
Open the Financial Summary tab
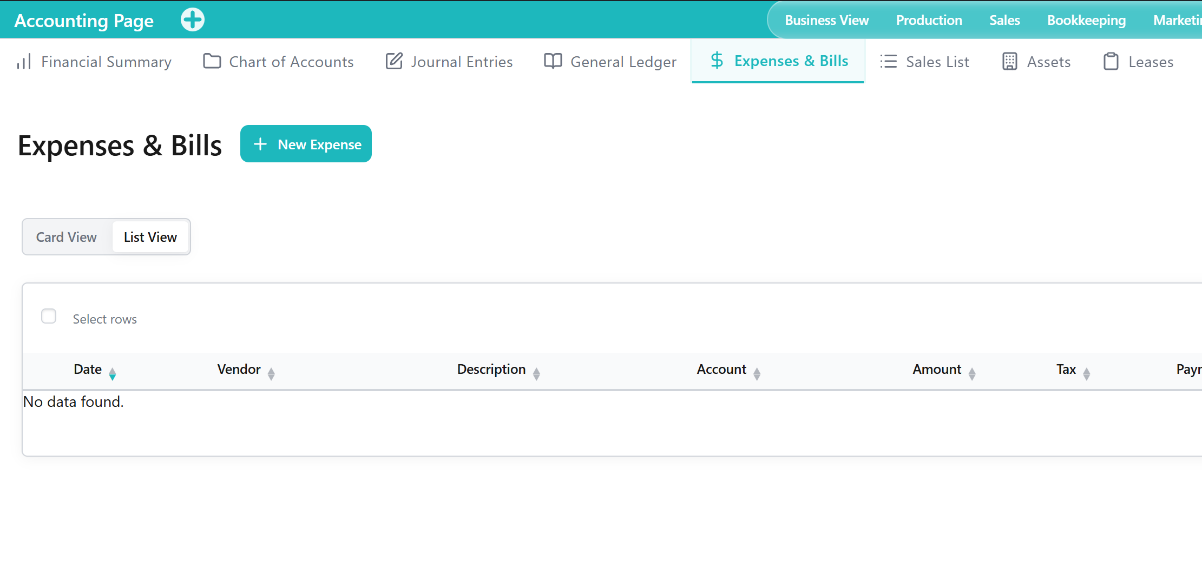(x=94, y=62)
